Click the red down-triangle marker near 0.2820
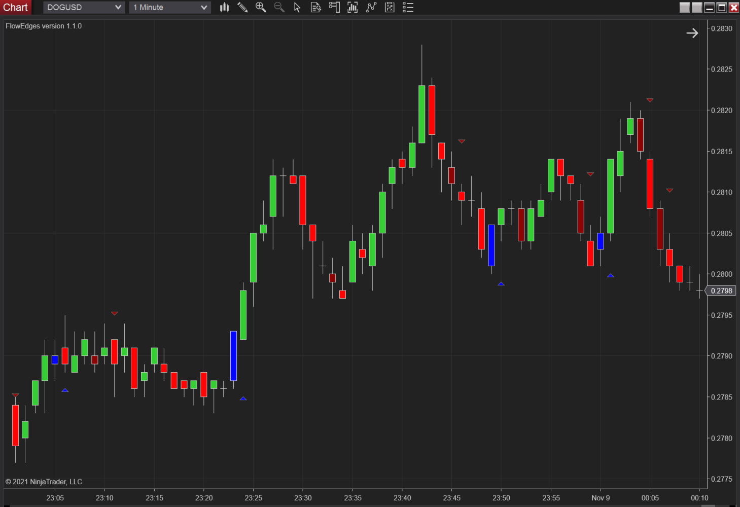 tap(650, 100)
